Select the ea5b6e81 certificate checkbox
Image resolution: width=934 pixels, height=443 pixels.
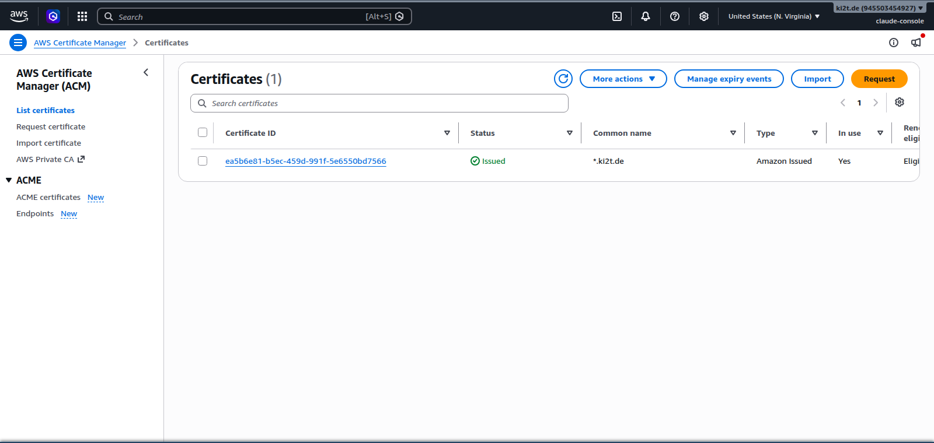tap(203, 161)
